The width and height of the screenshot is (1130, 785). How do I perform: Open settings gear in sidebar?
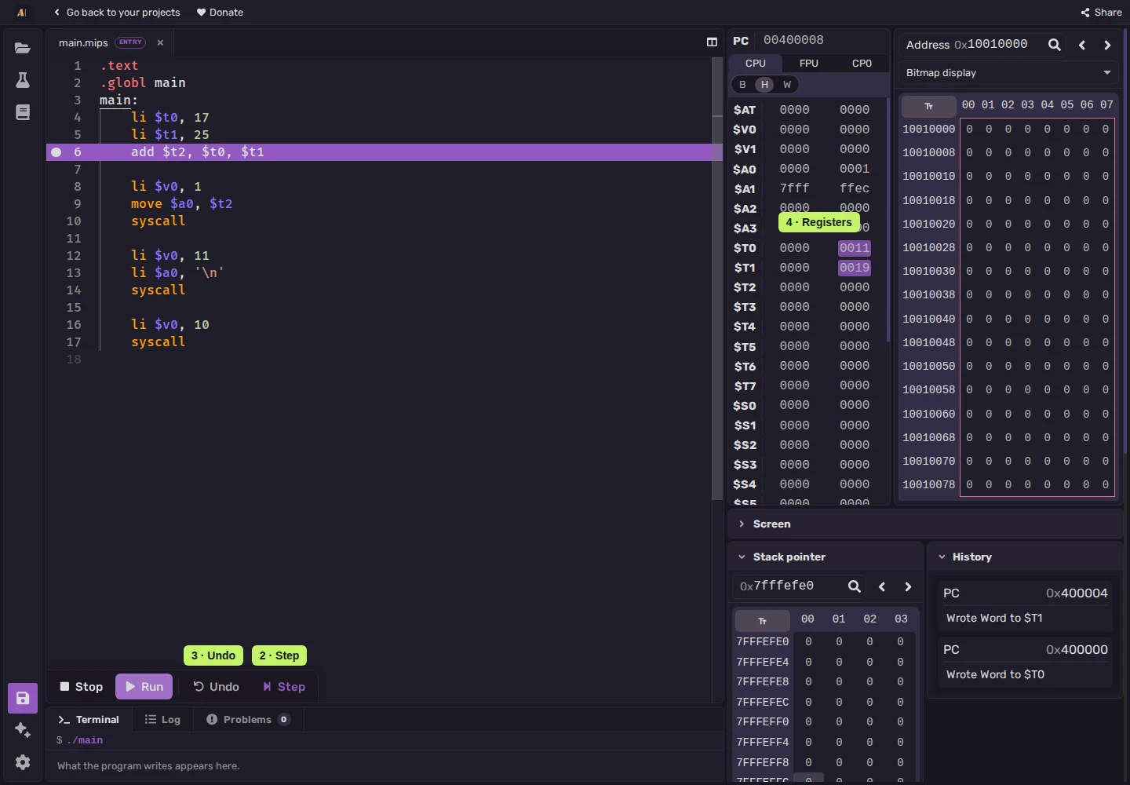click(x=23, y=762)
